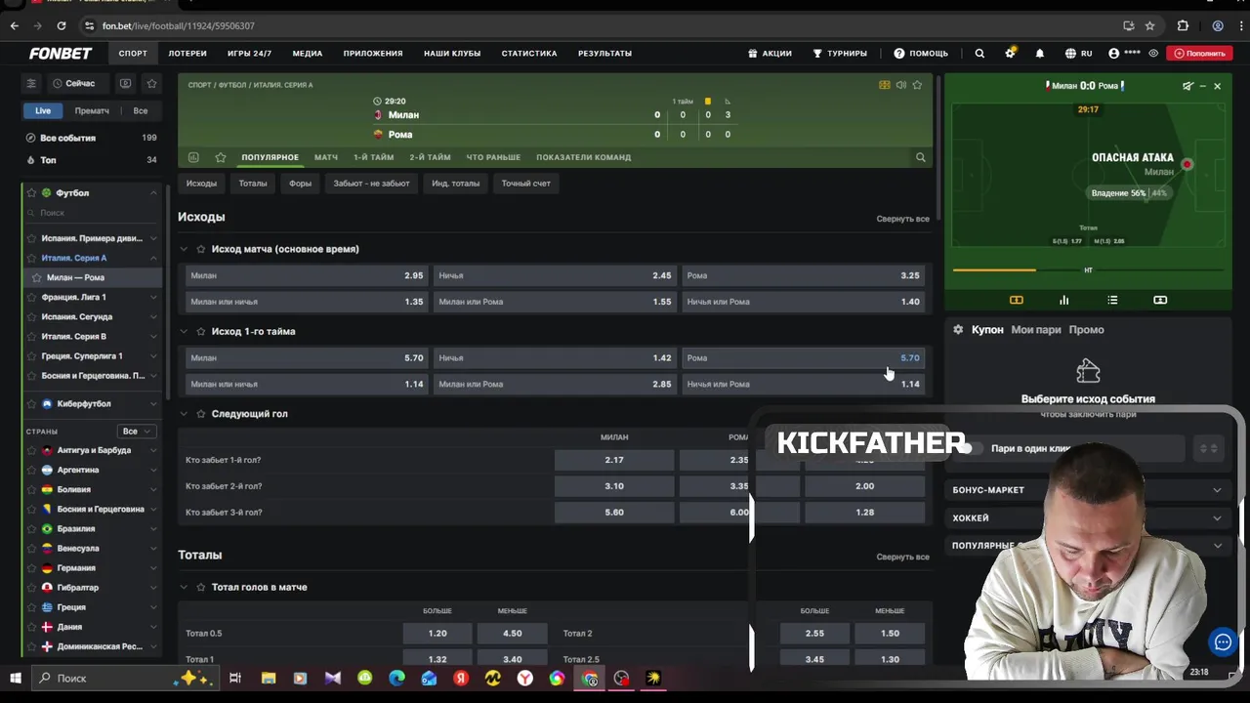Screen dimensions: 1250x703
Task: Select the field view icon under tracker
Action: [1016, 300]
